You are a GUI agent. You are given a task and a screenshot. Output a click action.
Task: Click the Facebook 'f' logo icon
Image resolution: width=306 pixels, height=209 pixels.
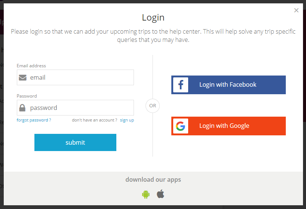pos(181,85)
